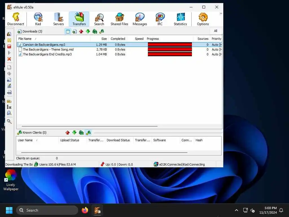This screenshot has height=217, width=289.
Task: Click horizontal scrollbar of downloads list
Action: click(89, 126)
